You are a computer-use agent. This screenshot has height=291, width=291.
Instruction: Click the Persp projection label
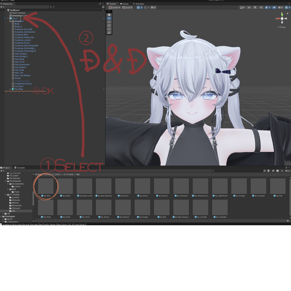click(x=282, y=27)
